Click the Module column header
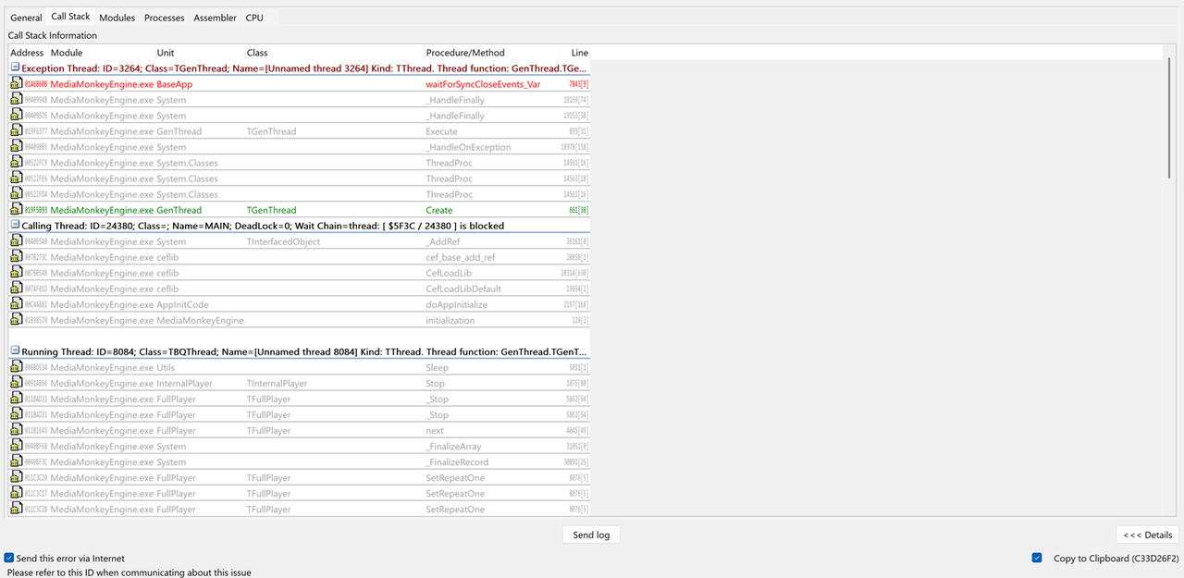This screenshot has height=578, width=1184. coord(102,53)
